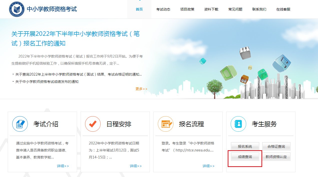This screenshot has height=177, width=318.
Task: Click the 报名流程 card heading
Action: (x=191, y=124)
